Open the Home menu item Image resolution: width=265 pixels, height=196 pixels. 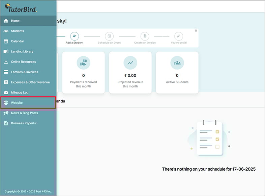tap(28, 21)
